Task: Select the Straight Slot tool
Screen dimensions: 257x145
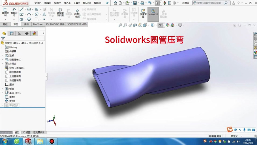Action: (22, 19)
